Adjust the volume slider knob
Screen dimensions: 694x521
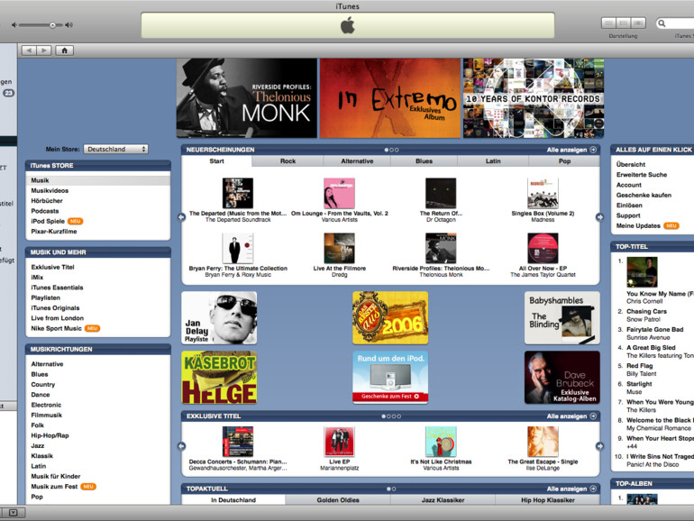point(52,25)
